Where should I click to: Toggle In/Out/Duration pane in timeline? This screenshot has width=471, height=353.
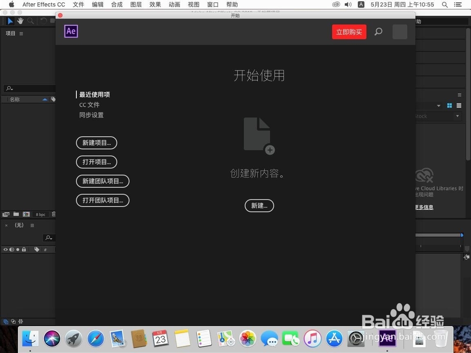pyautogui.click(x=21, y=321)
